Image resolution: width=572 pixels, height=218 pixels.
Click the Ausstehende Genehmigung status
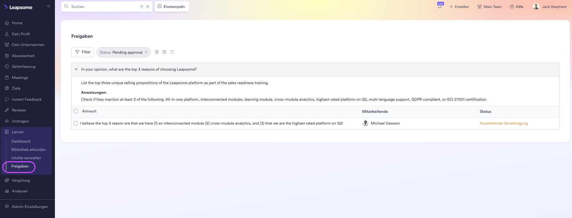tap(504, 123)
